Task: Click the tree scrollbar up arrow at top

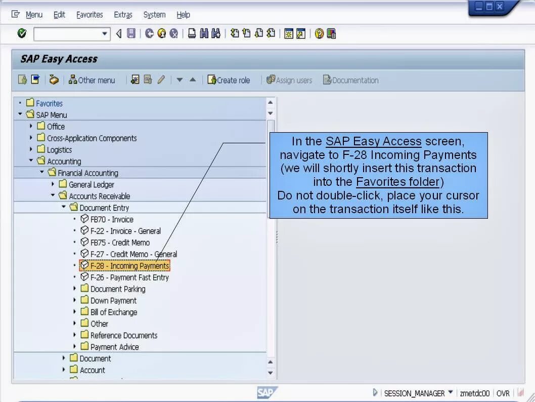Action: (x=270, y=102)
